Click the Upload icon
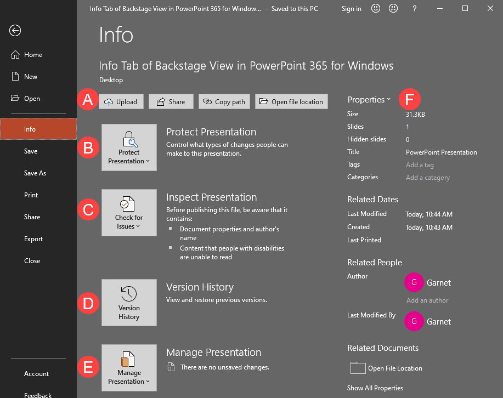The image size is (503, 398). 109,101
